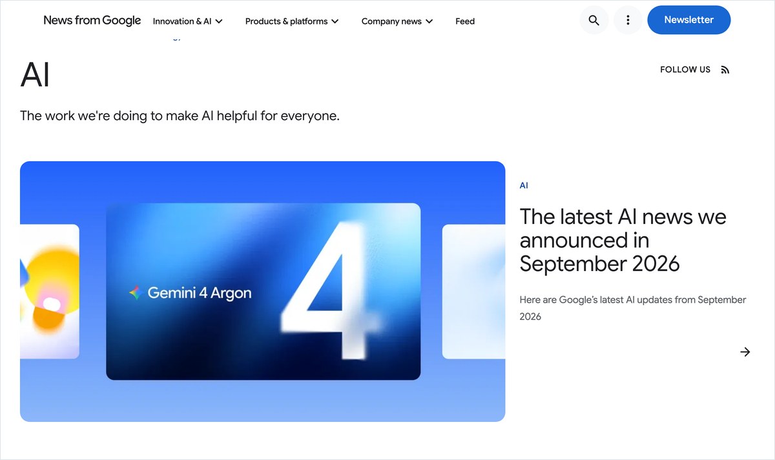Expand the Products & platforms dropdown

tap(292, 21)
